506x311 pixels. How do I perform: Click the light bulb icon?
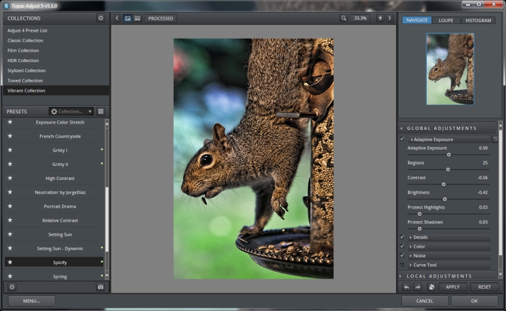(379, 18)
